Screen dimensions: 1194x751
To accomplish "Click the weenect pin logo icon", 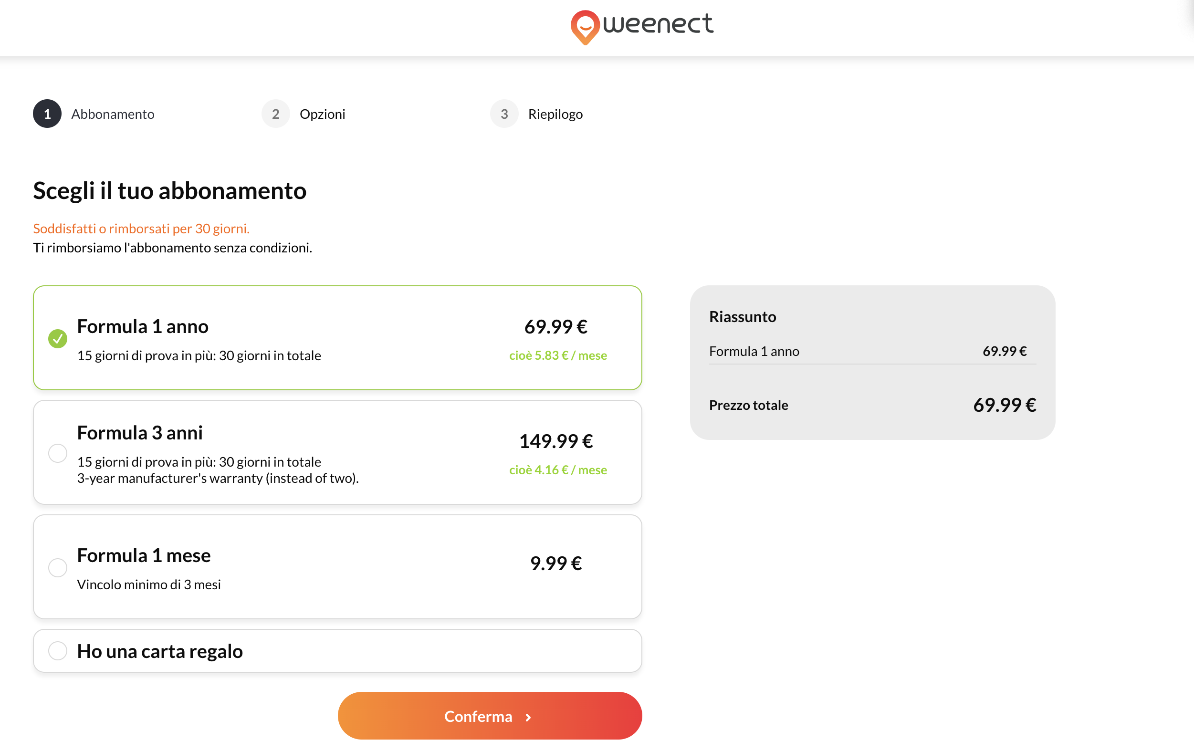I will pos(585,27).
